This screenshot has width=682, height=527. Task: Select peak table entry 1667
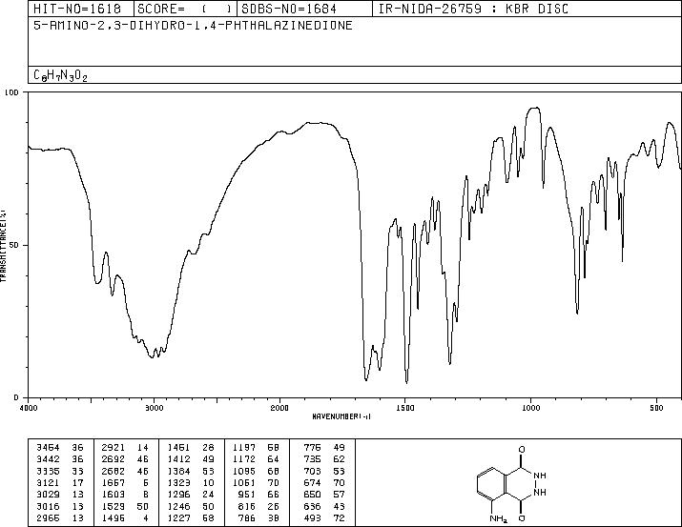(x=114, y=482)
